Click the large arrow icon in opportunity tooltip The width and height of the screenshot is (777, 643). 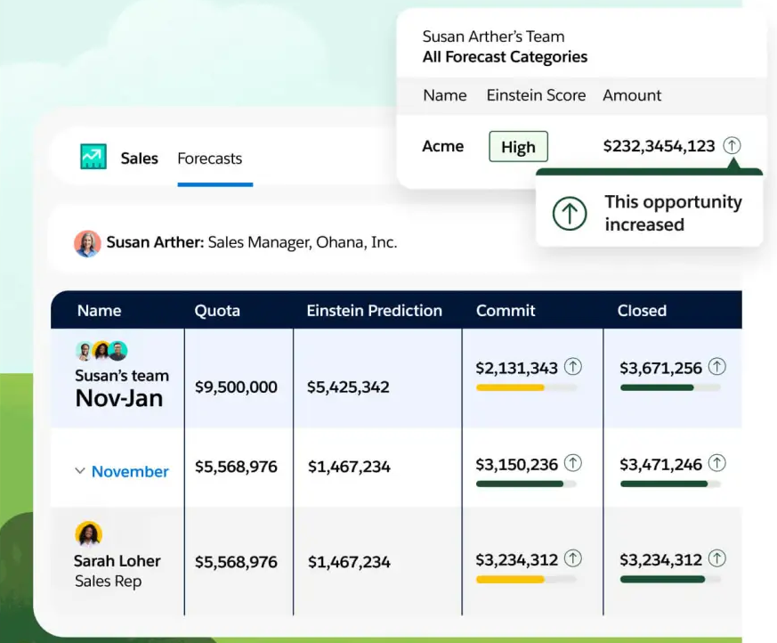point(570,214)
